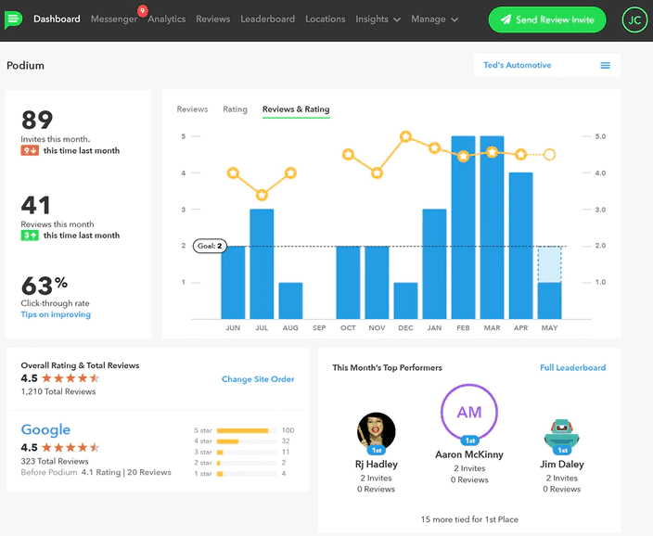The height and width of the screenshot is (536, 653).
Task: Click the 1st badge under Rj Hadley
Action: [377, 450]
